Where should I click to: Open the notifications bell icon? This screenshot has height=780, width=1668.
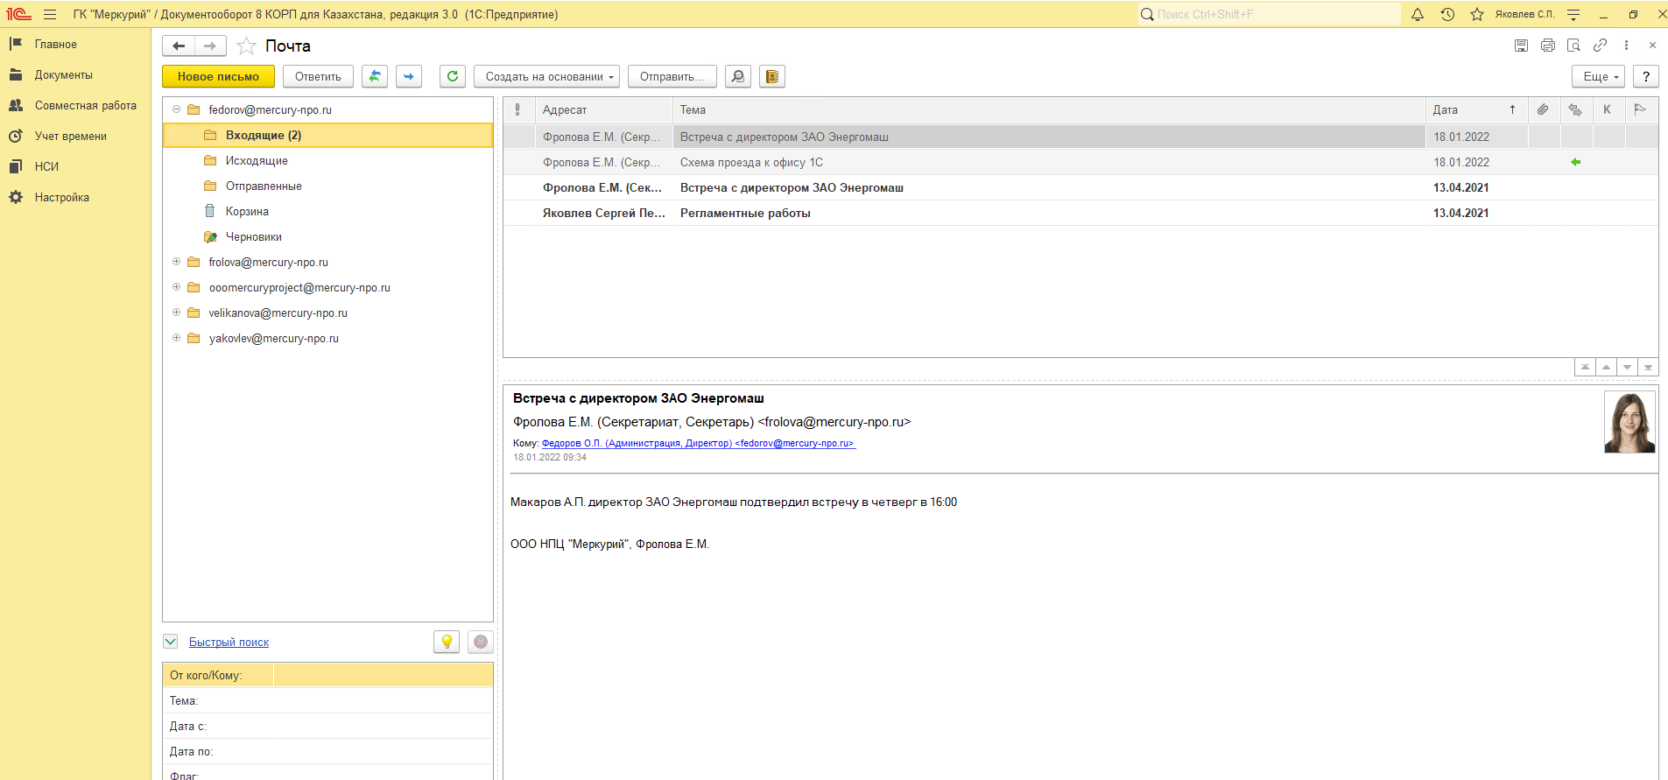coord(1418,14)
